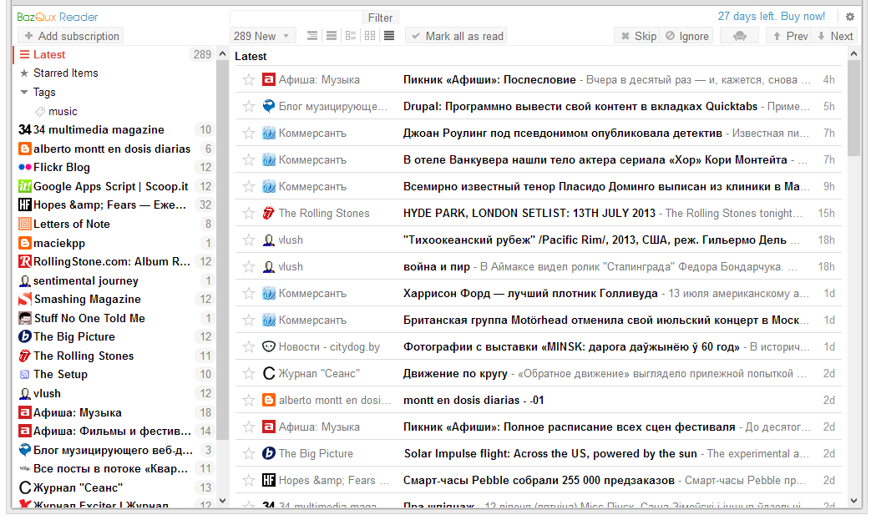This screenshot has width=876, height=520.
Task: Click citydog icon in MINSK photos row
Action: 269,346
